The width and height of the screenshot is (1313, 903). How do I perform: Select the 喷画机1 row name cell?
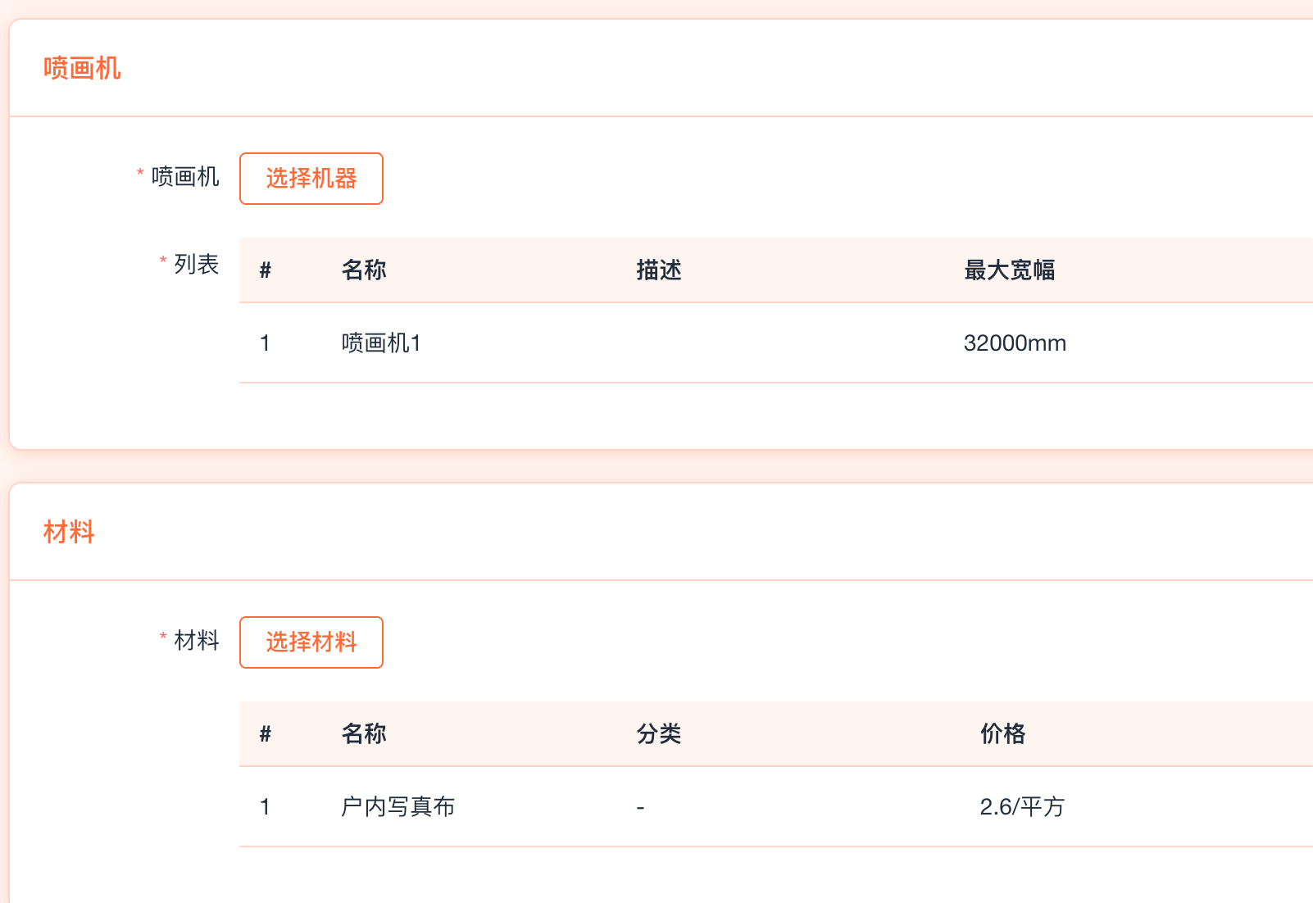[x=381, y=343]
